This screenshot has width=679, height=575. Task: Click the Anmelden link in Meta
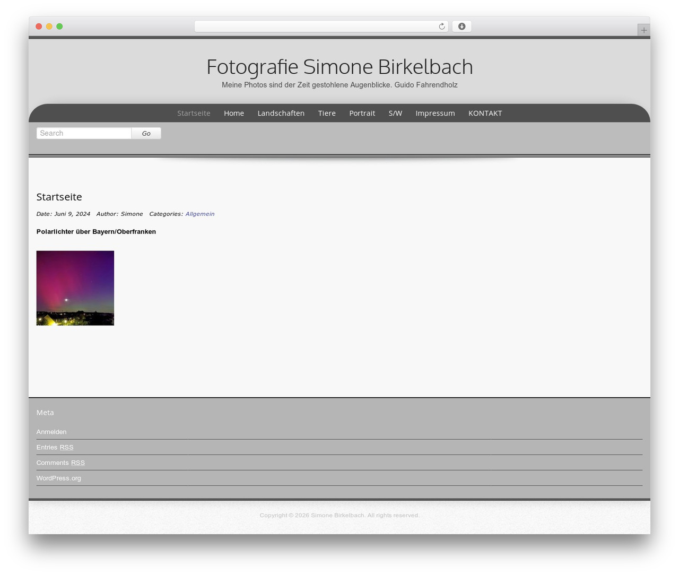51,432
